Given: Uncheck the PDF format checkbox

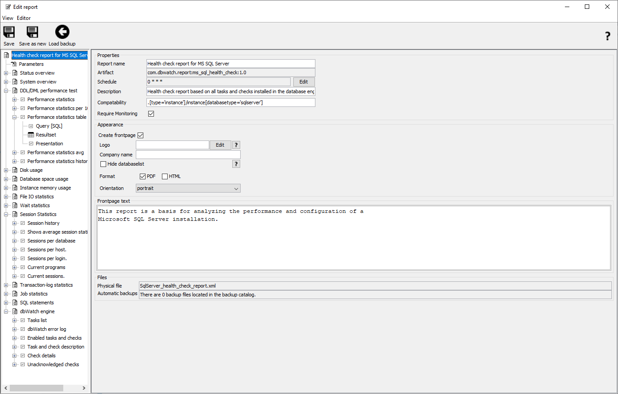Looking at the screenshot, I should [x=142, y=176].
